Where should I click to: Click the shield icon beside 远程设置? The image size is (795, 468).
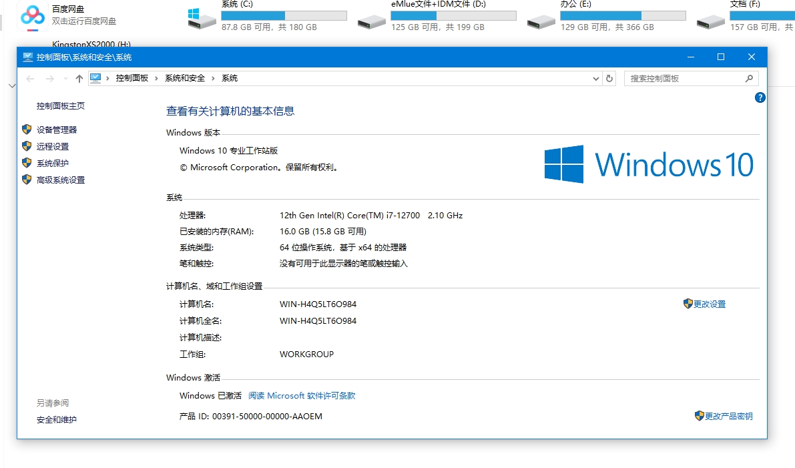click(x=27, y=146)
